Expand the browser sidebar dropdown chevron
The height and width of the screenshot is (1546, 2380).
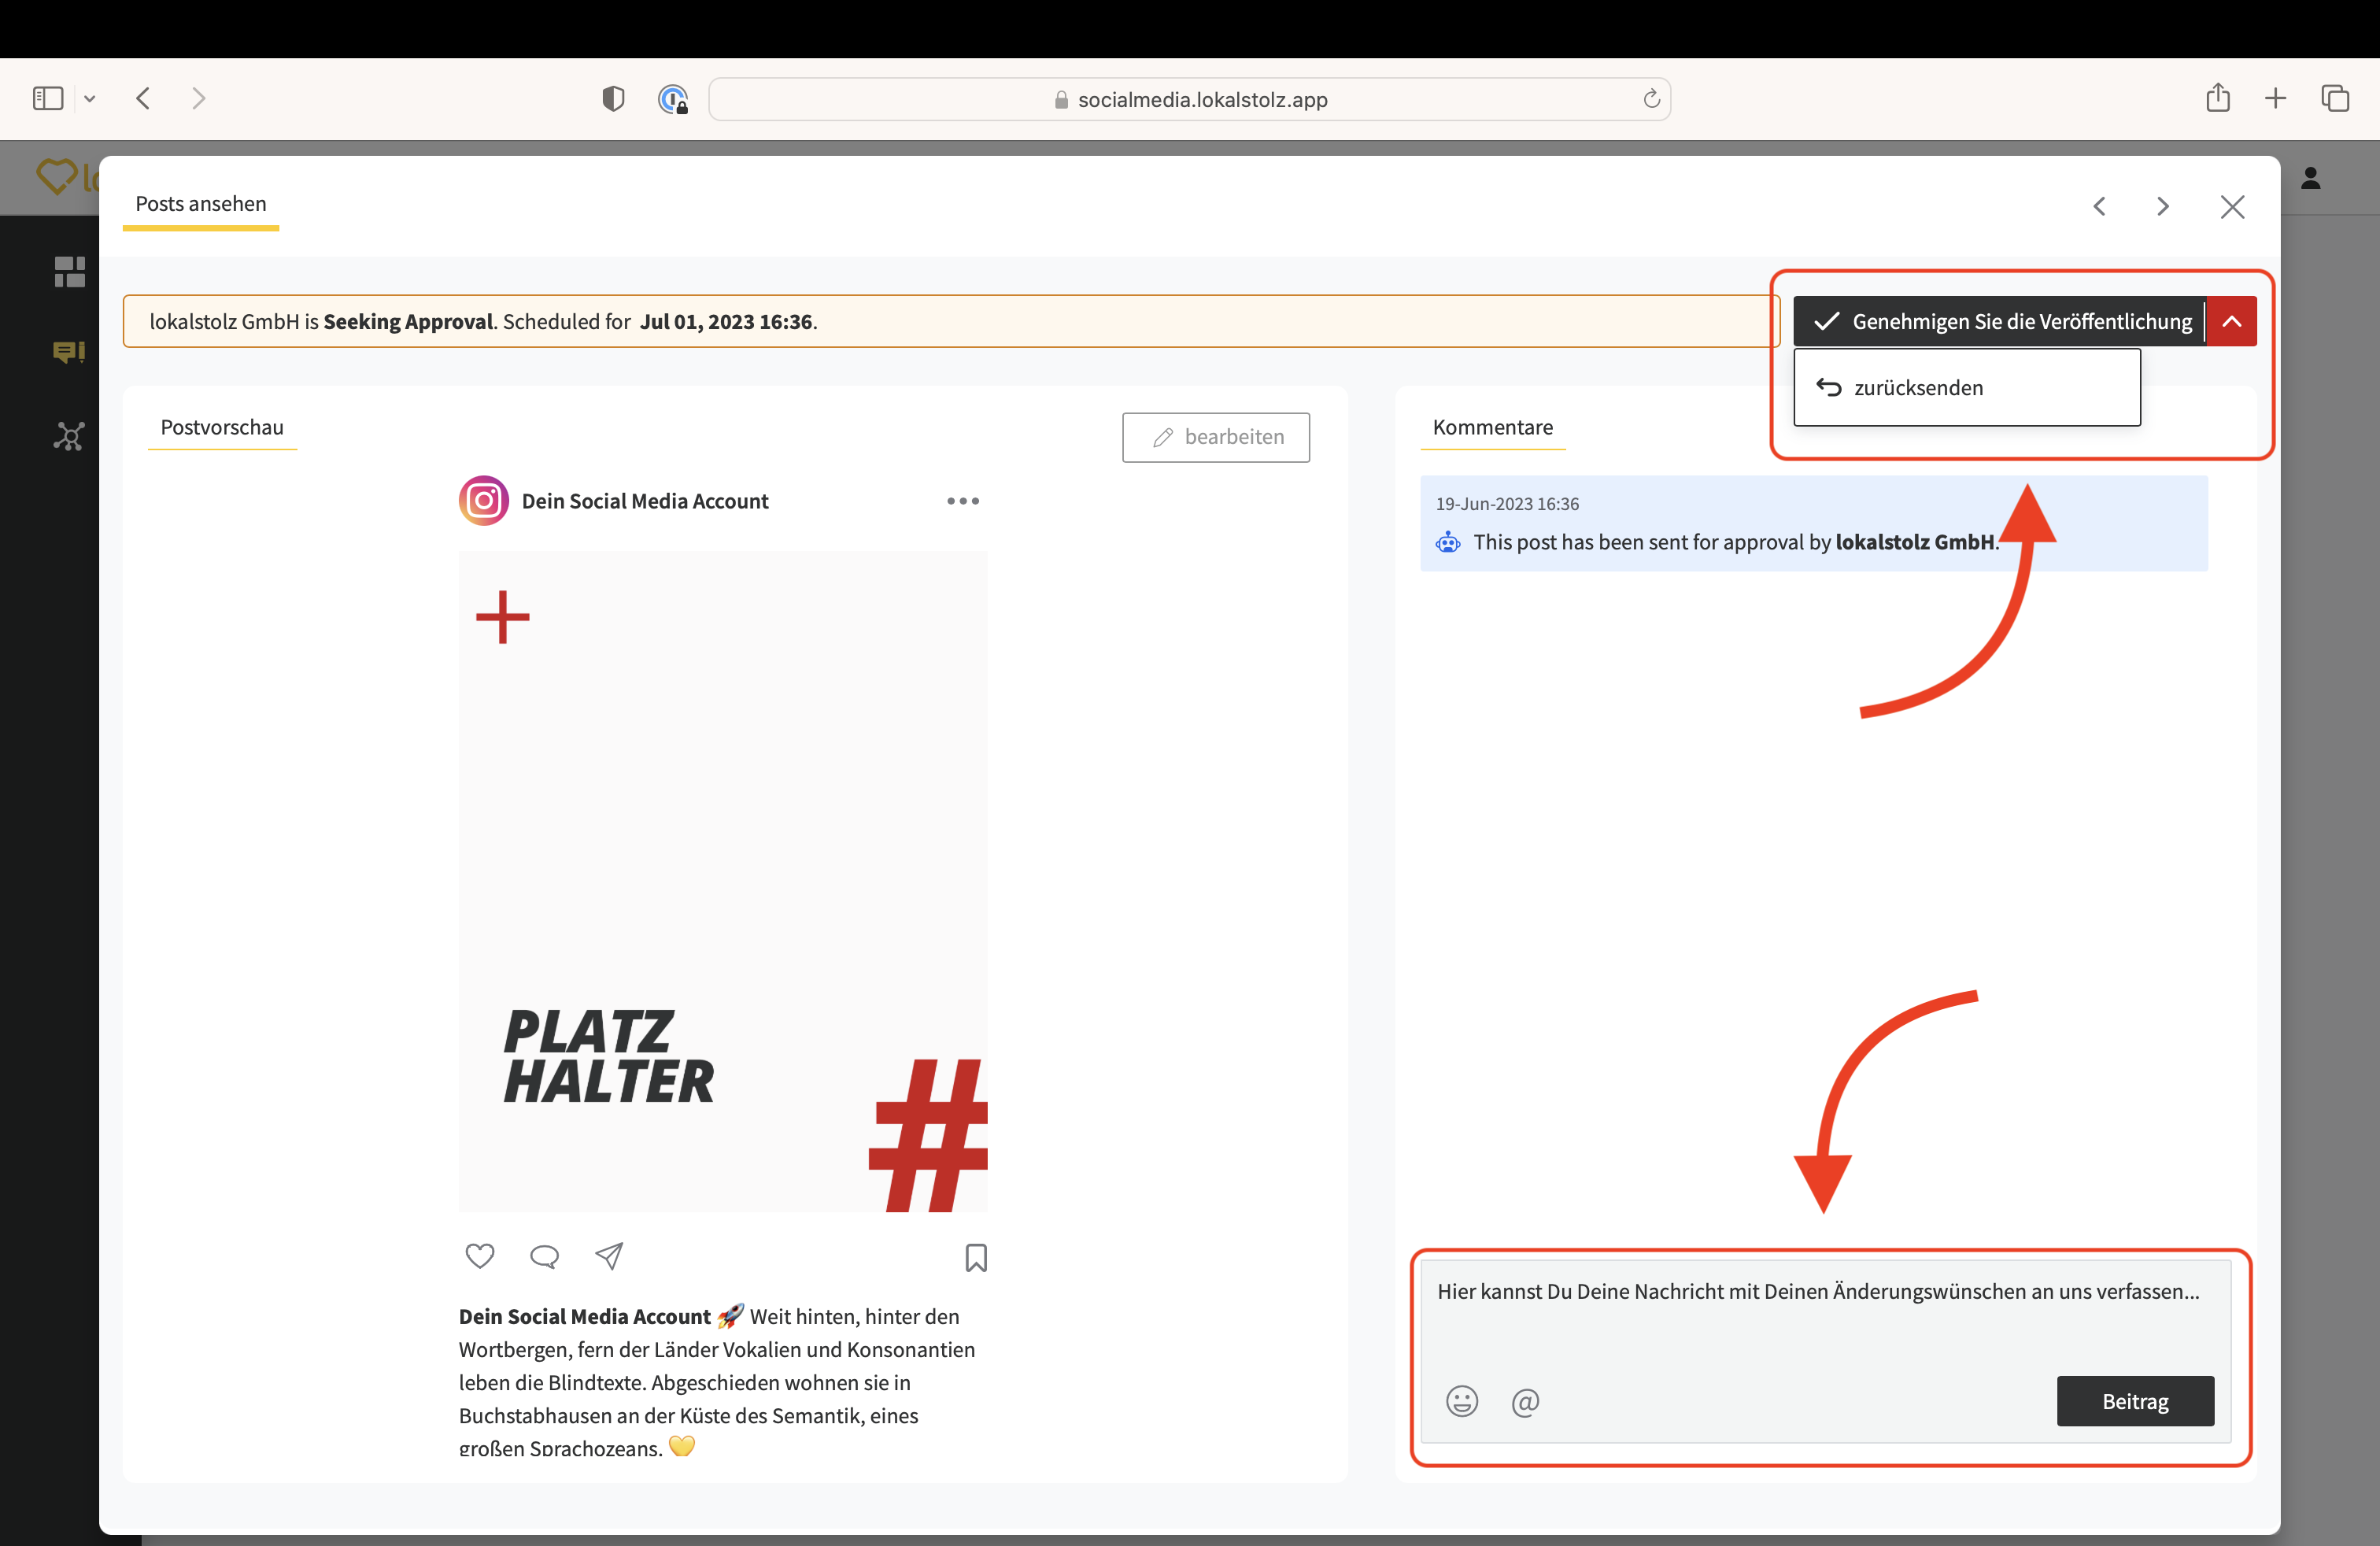90,99
